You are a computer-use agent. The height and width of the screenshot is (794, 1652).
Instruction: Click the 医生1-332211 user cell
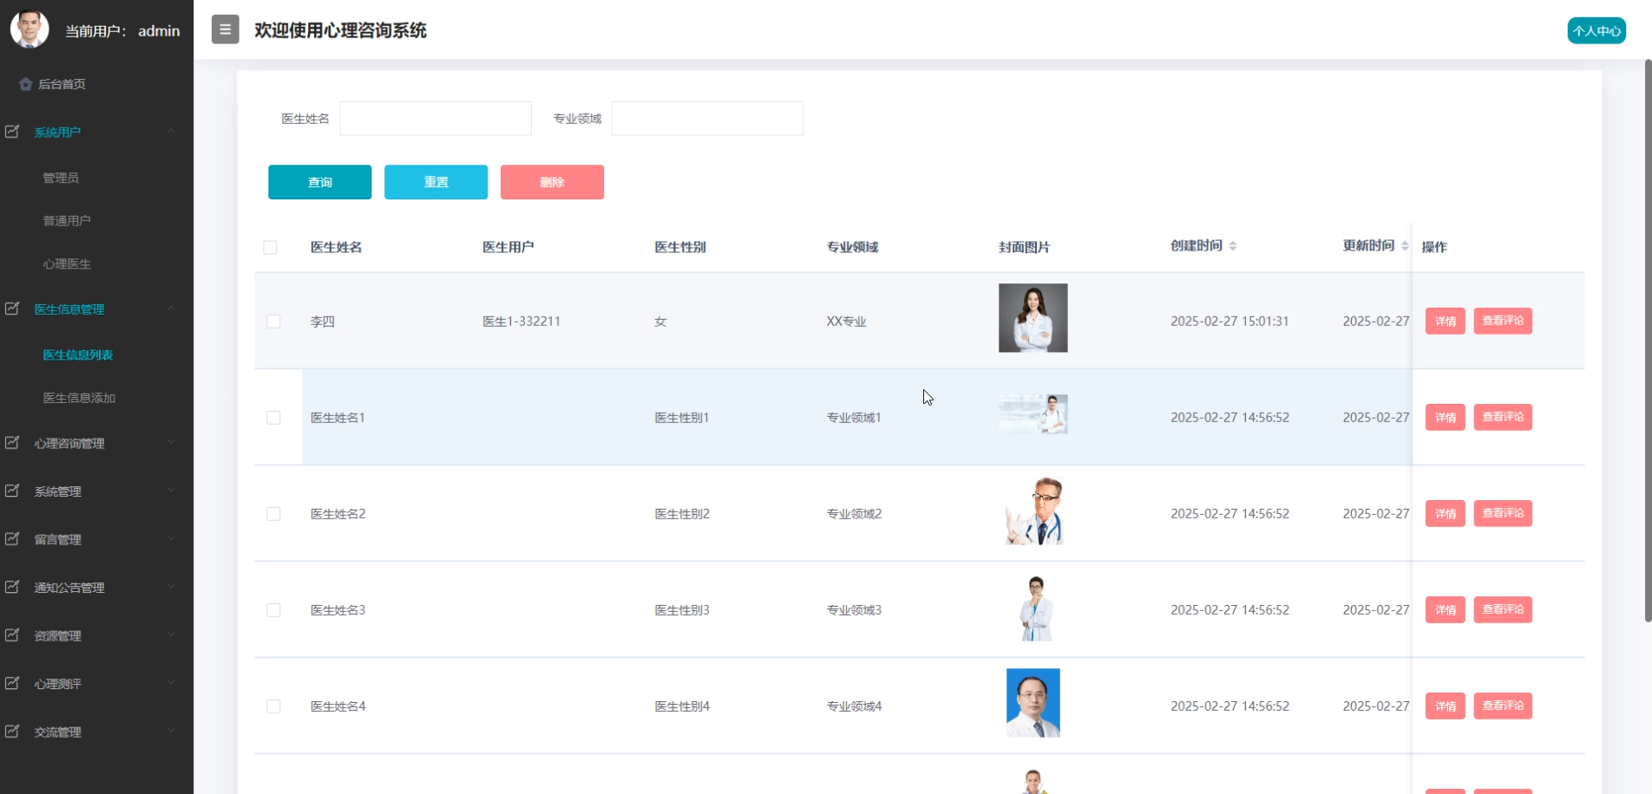click(x=521, y=322)
